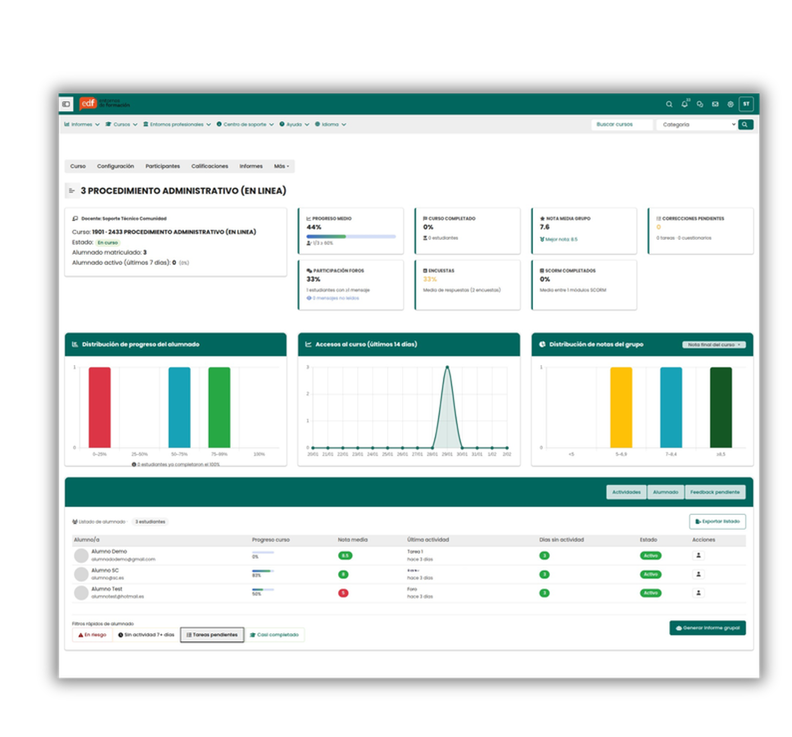Switch to the Configuración tab
Viewport: 792px width, 737px height.
[115, 166]
